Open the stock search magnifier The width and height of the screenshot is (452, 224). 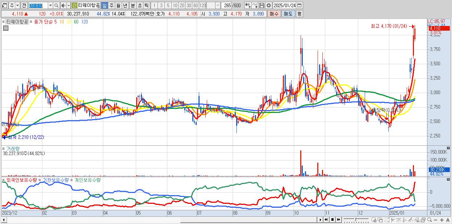pos(56,5)
